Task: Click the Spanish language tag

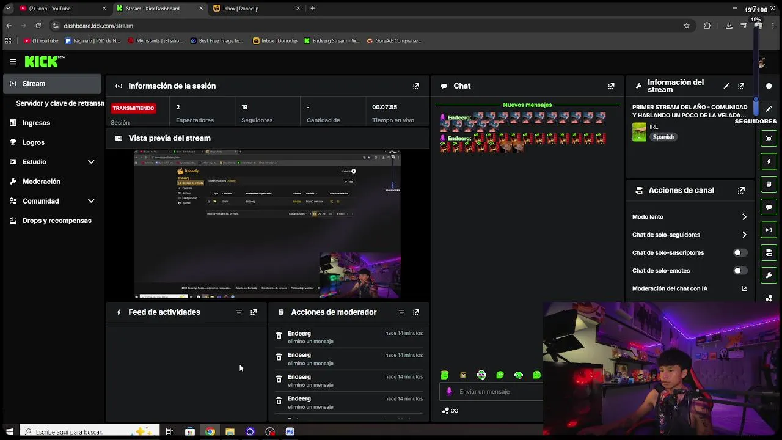Action: [663, 137]
